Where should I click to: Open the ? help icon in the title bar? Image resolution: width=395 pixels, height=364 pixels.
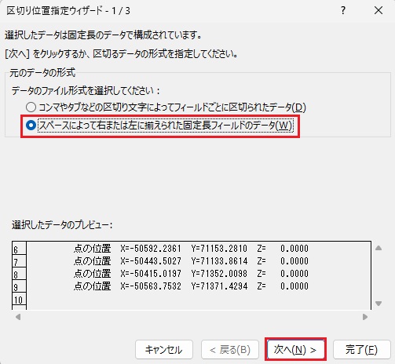(343, 11)
